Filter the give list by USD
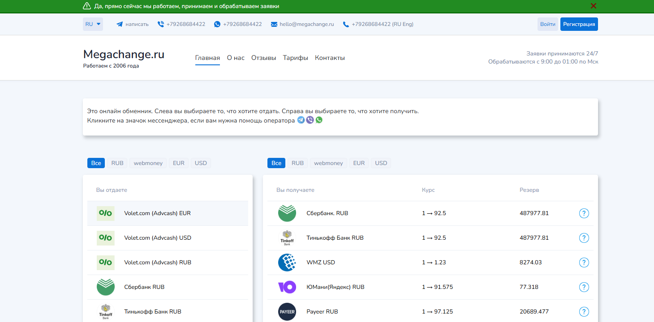 point(201,163)
